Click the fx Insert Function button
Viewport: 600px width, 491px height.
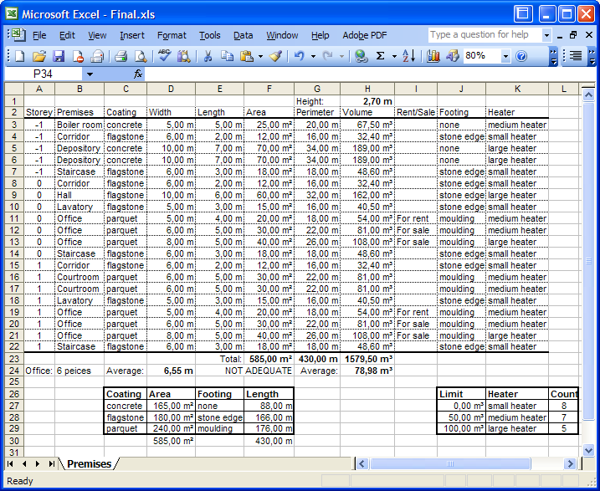pyautogui.click(x=138, y=74)
